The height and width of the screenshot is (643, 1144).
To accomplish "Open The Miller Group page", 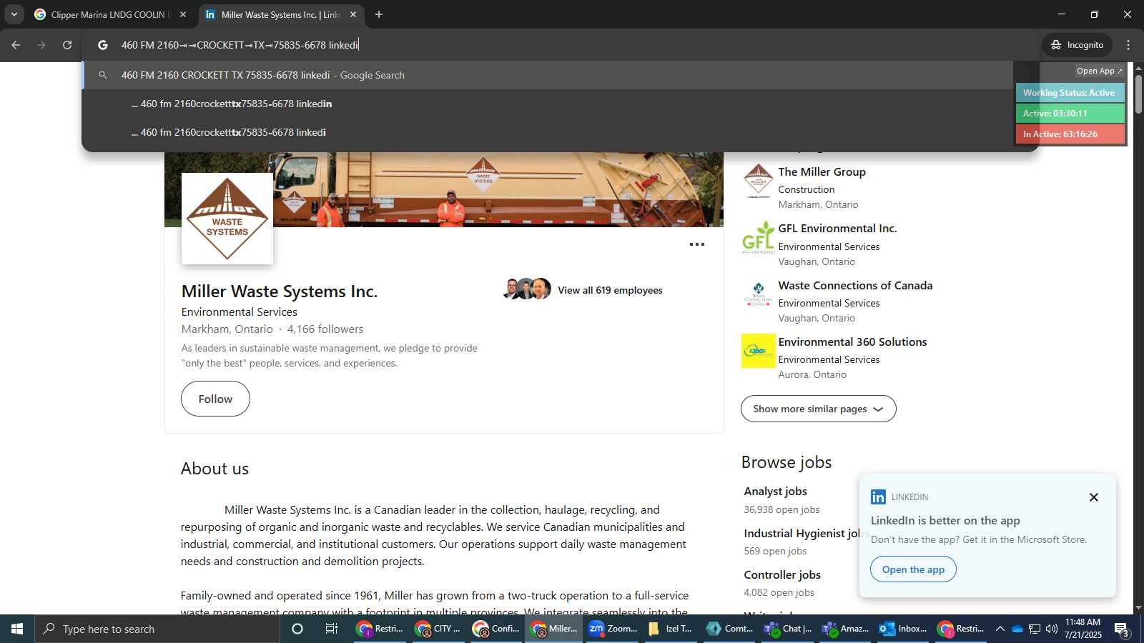I will click(822, 172).
